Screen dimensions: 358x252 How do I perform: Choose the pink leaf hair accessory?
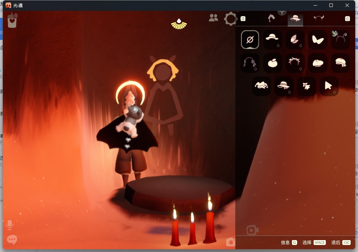click(x=295, y=40)
